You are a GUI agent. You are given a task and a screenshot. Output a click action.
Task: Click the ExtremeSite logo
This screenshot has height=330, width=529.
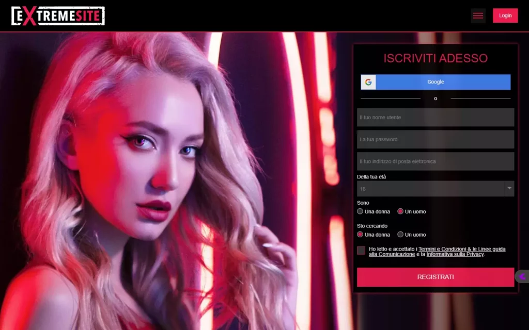pos(58,16)
